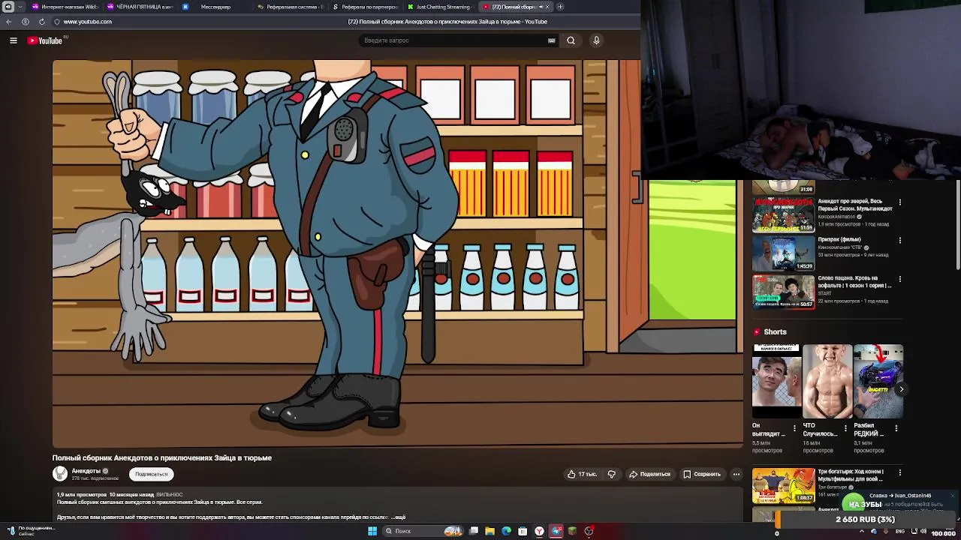Open the Анекдоты channel name link
Image resolution: width=961 pixels, height=540 pixels.
tap(86, 471)
